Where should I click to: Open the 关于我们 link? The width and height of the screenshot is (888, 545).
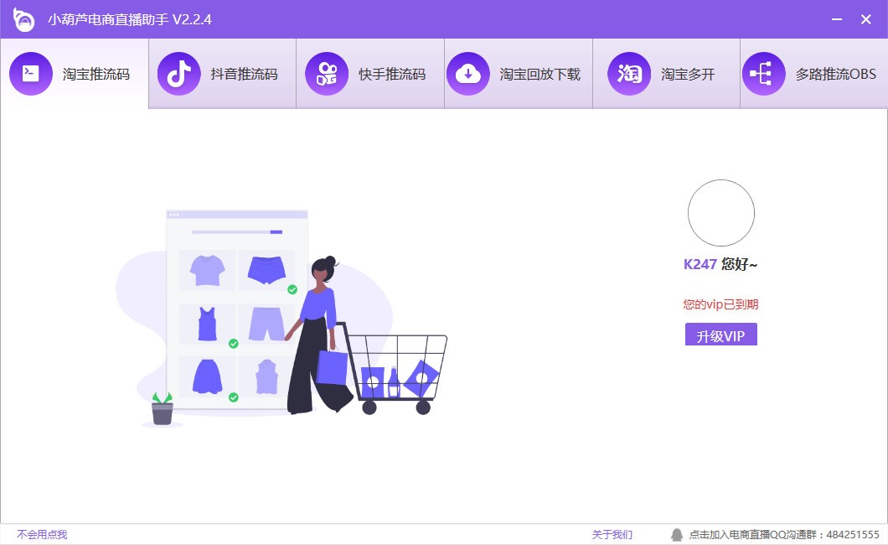[x=612, y=534]
